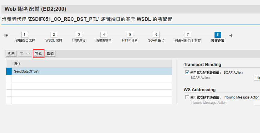
Task: Click the roadmap start arrow marker
Action: 6,35
